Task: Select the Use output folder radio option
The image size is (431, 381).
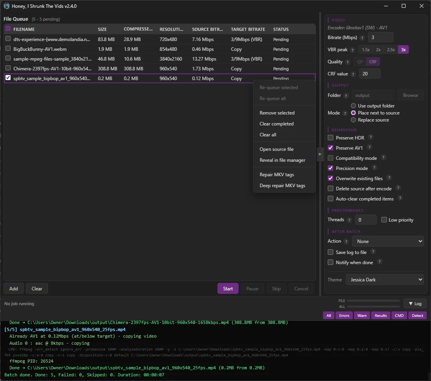Action: 353,106
